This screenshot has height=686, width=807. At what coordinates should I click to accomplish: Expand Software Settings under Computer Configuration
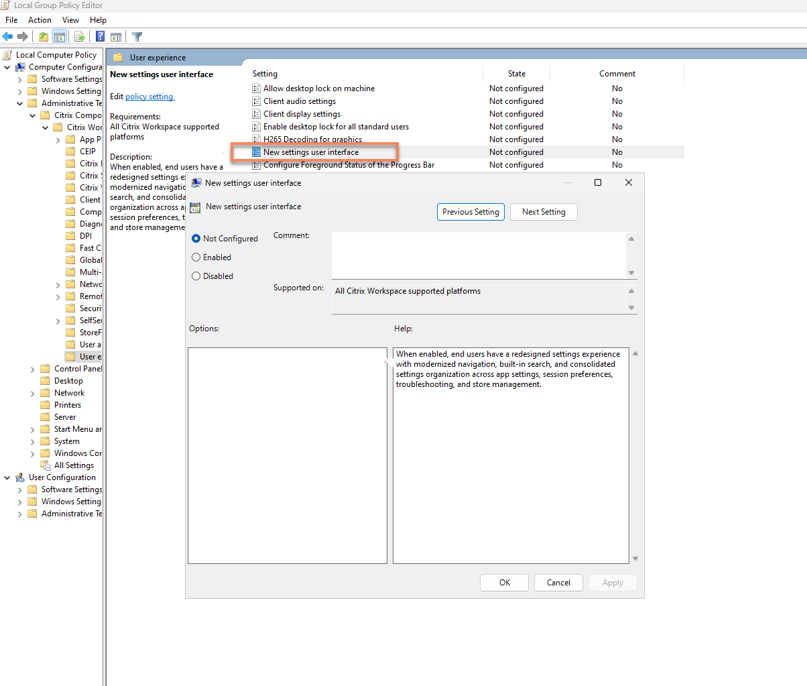click(x=20, y=79)
